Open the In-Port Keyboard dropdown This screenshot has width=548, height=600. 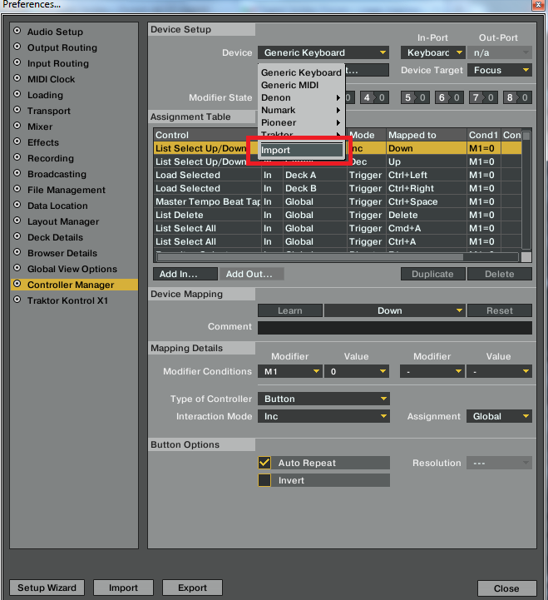tap(432, 52)
